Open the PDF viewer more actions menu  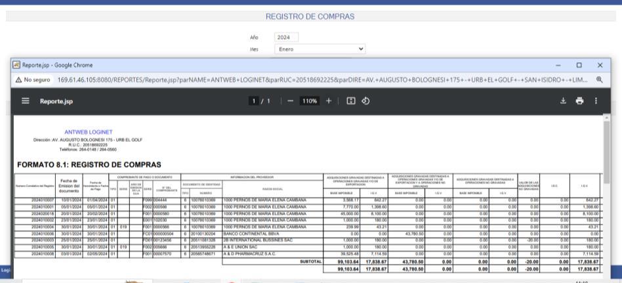596,101
